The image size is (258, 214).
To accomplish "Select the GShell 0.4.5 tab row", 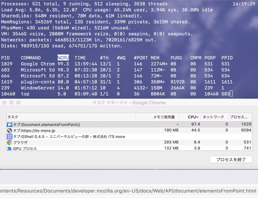I will (71, 136).
